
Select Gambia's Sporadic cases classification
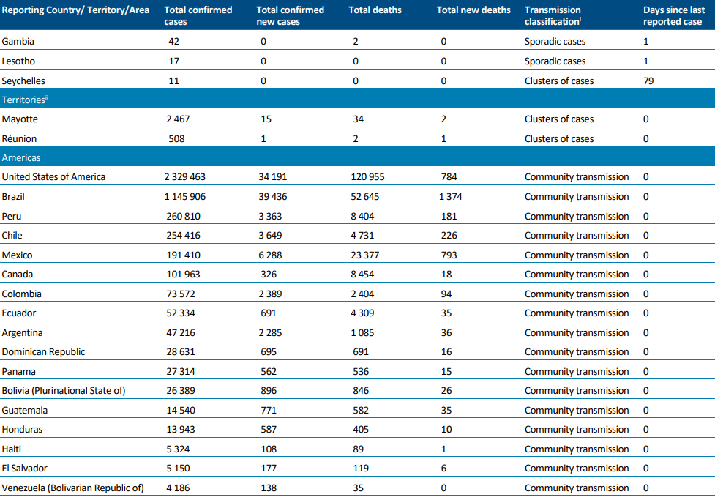[555, 42]
